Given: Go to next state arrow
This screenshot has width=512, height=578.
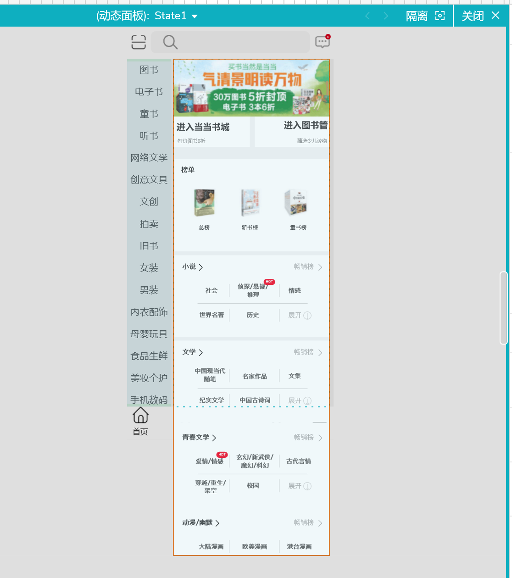Looking at the screenshot, I should 386,16.
